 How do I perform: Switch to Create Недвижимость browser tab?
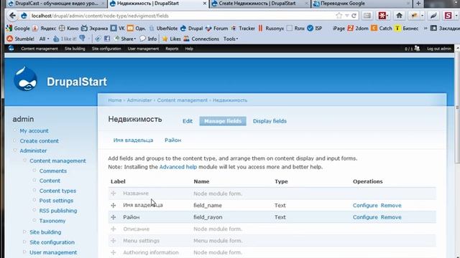click(259, 4)
